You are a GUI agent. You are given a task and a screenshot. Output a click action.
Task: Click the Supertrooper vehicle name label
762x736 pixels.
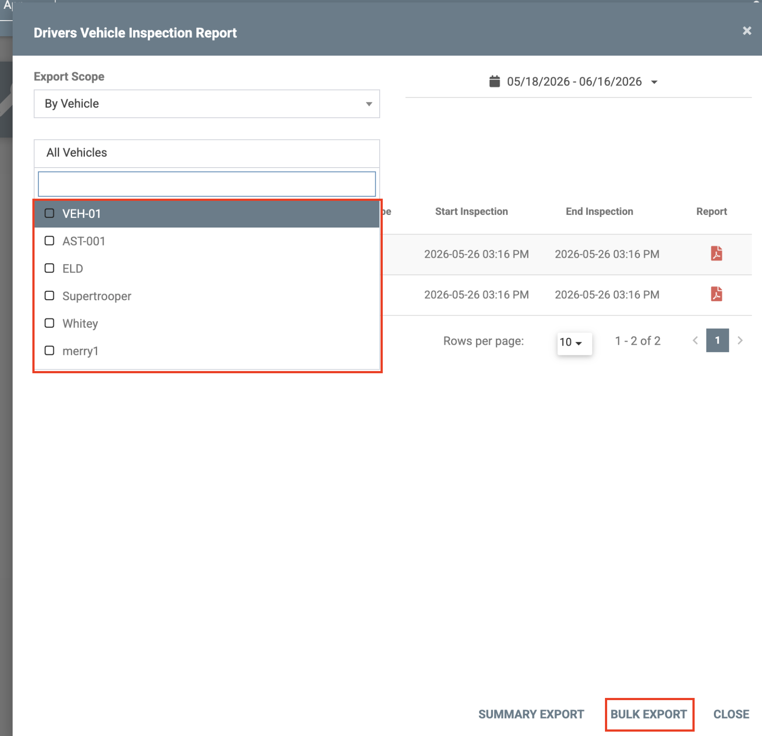click(97, 296)
